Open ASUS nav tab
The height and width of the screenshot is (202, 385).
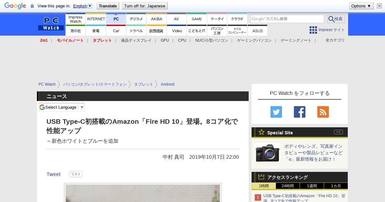(258, 30)
